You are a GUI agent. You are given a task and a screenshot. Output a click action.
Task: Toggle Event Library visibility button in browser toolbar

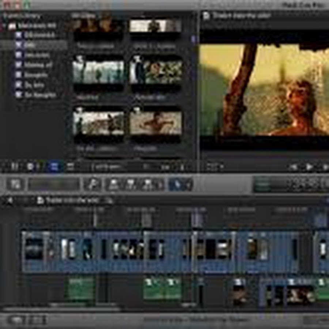(14, 167)
